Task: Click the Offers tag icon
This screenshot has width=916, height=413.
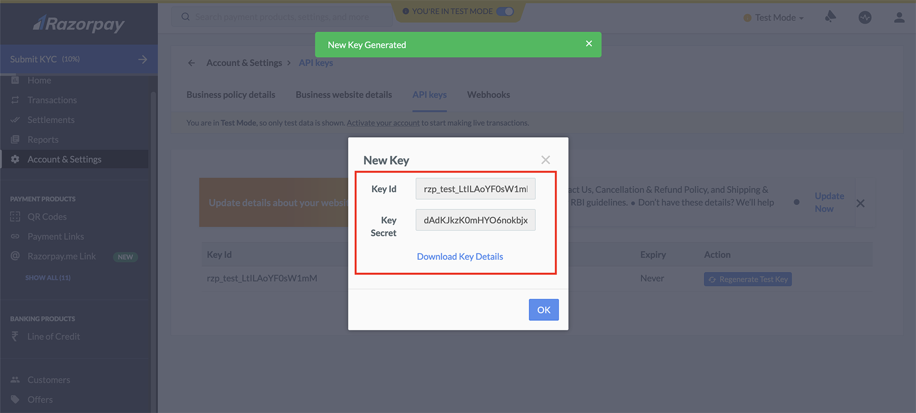Action: (15, 399)
